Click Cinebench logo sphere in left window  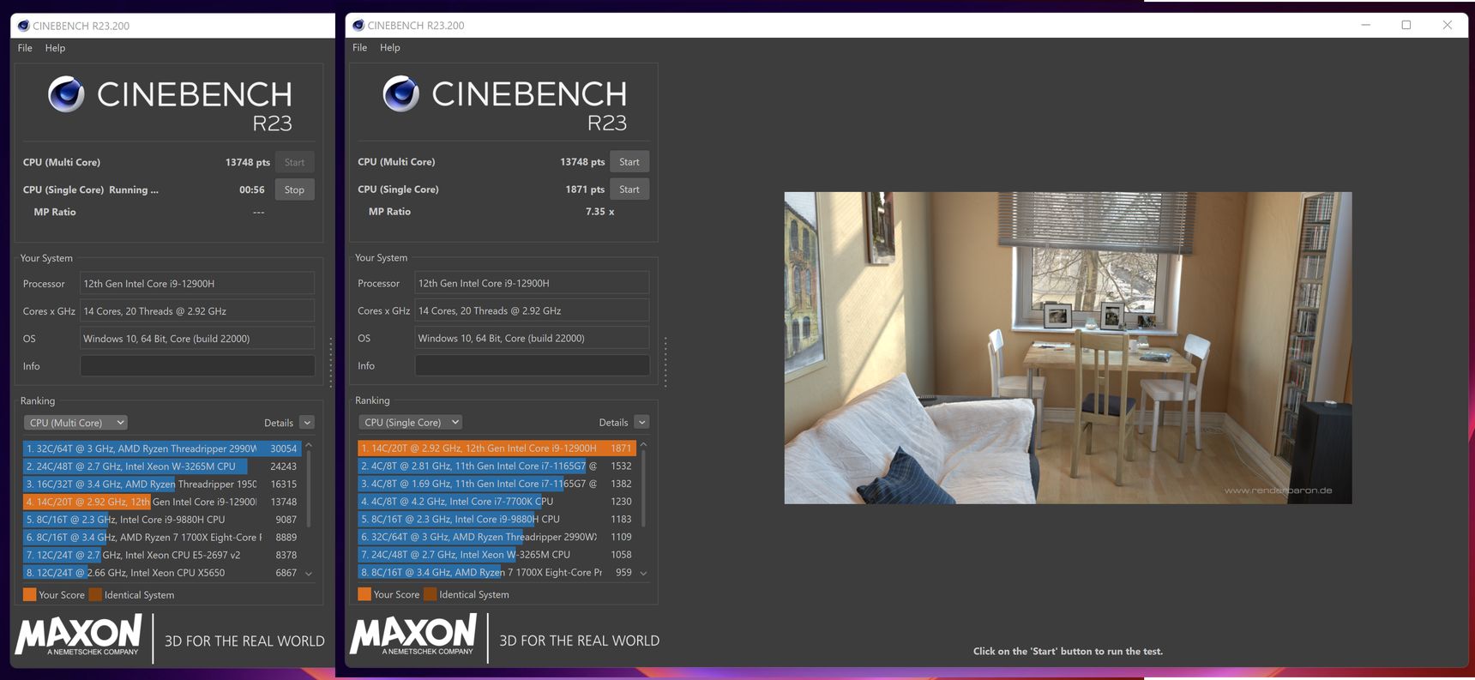(66, 94)
